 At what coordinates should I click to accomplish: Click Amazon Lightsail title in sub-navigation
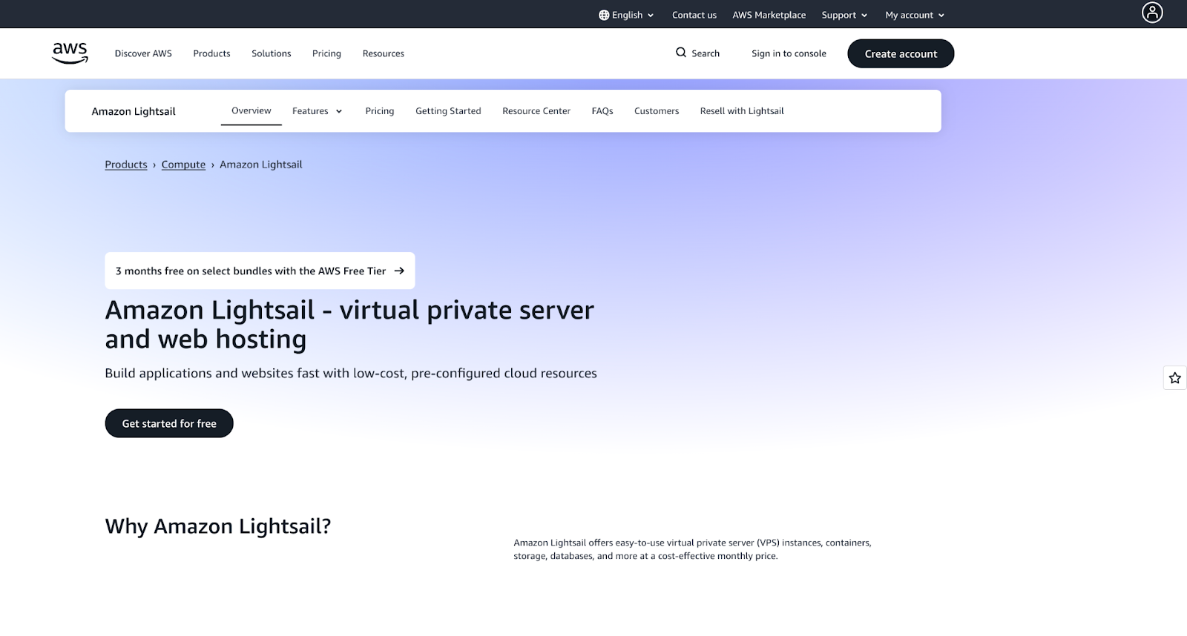(134, 111)
